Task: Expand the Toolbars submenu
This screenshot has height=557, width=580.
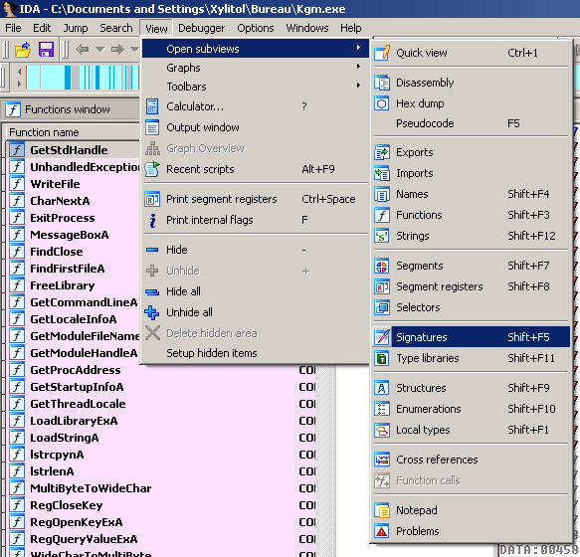Action: [256, 87]
